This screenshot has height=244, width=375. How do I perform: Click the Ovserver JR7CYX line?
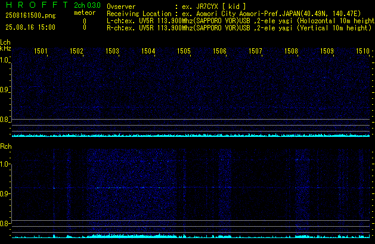tap(176, 7)
